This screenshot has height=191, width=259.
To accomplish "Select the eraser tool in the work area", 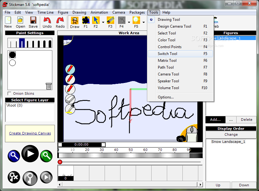I will 70,99.
